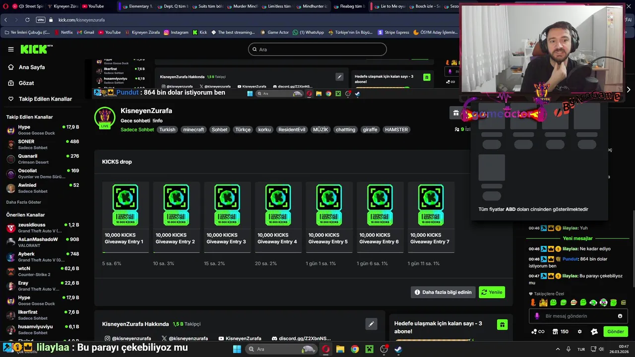Viewport: 635px width, 357px height.
Task: Select the MÜZİK tag
Action: coord(320,129)
